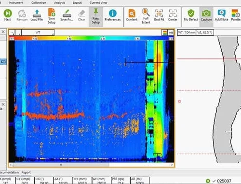Click the Re-scan icon

point(22,14)
